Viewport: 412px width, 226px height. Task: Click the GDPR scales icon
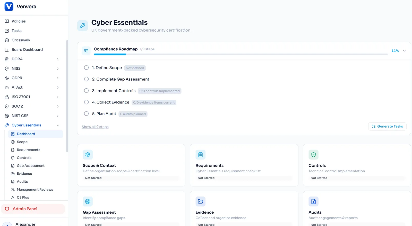click(x=7, y=78)
